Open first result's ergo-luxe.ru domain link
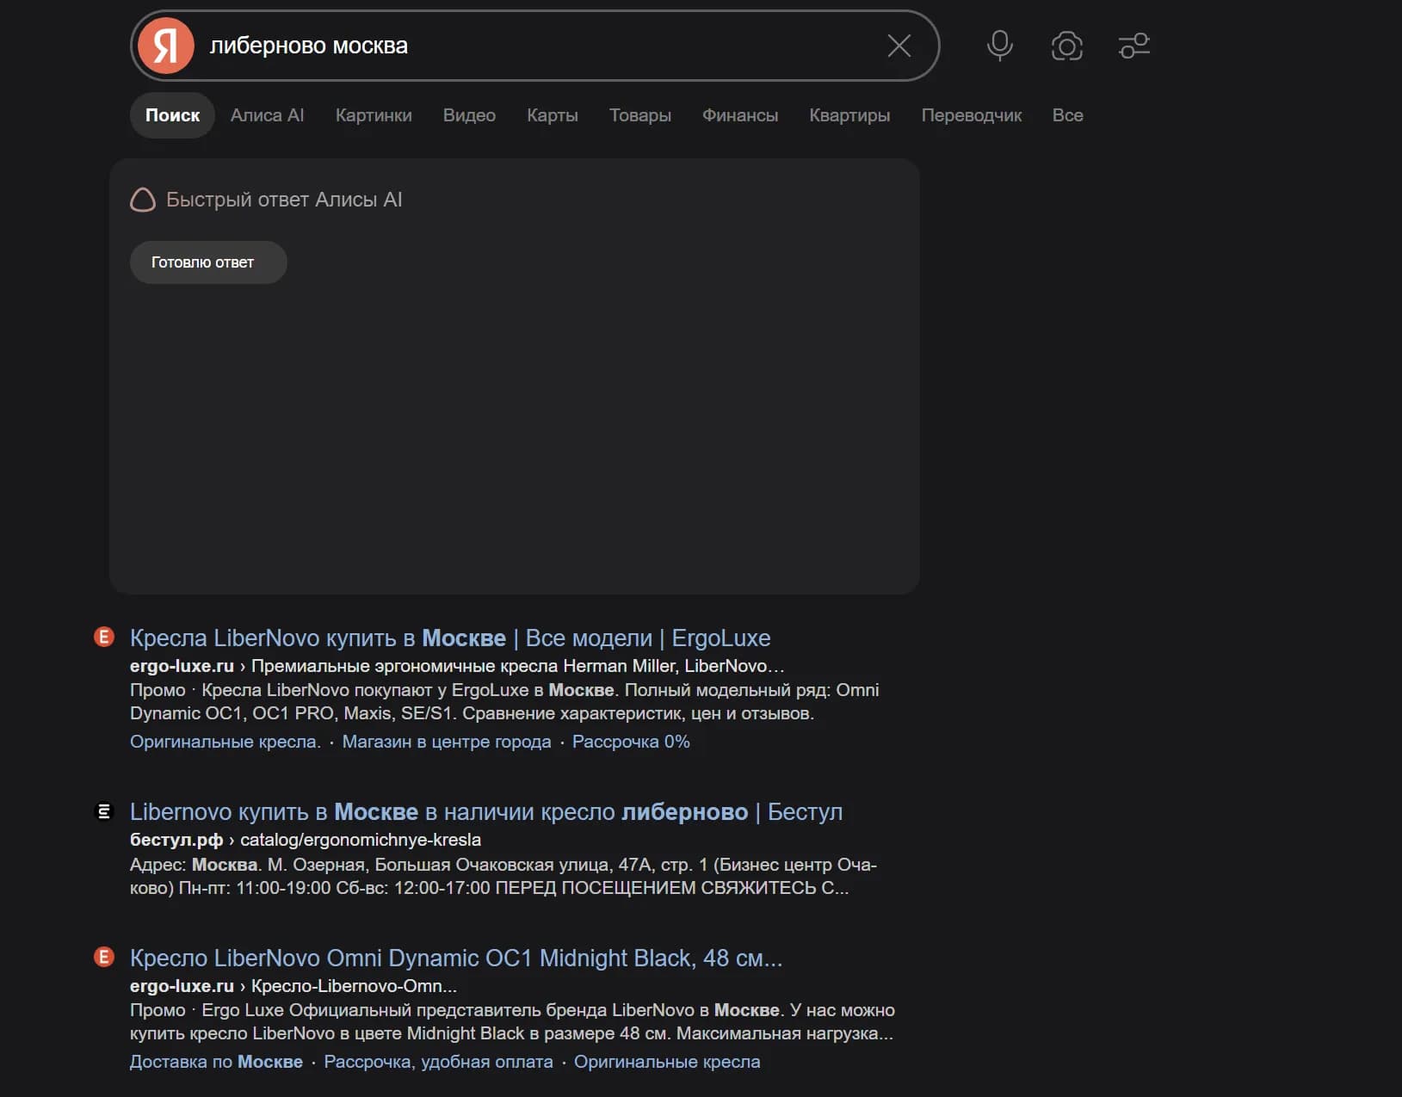This screenshot has width=1402, height=1097. (182, 666)
